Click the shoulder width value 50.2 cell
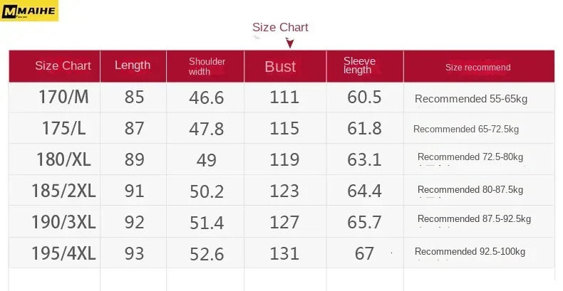Image resolution: width=563 pixels, height=291 pixels. coord(207,191)
